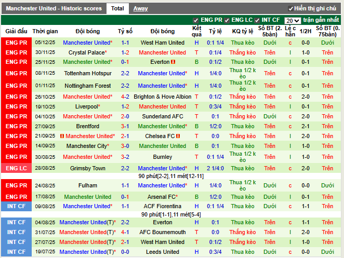Click the note 90 phút[2-2],11 mét[12-11]
The height and width of the screenshot is (258, 344).
171,176
